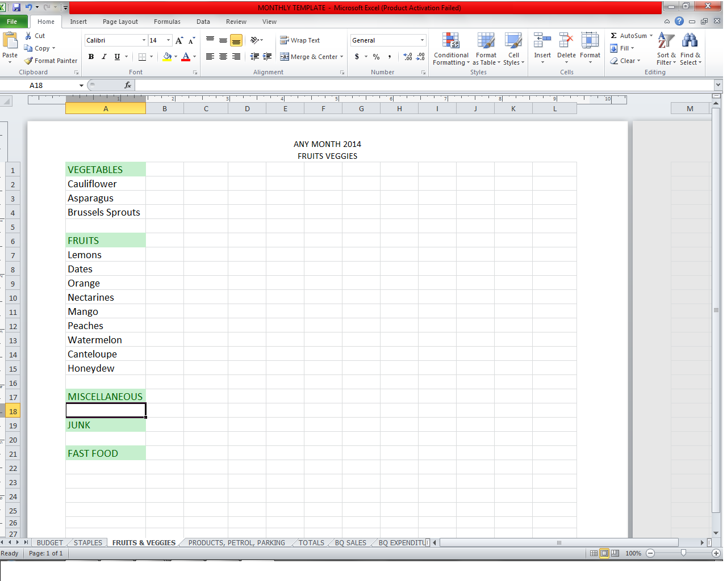Screen dimensions: 727x581
Task: Click the insert function fx icon
Action: coord(128,85)
